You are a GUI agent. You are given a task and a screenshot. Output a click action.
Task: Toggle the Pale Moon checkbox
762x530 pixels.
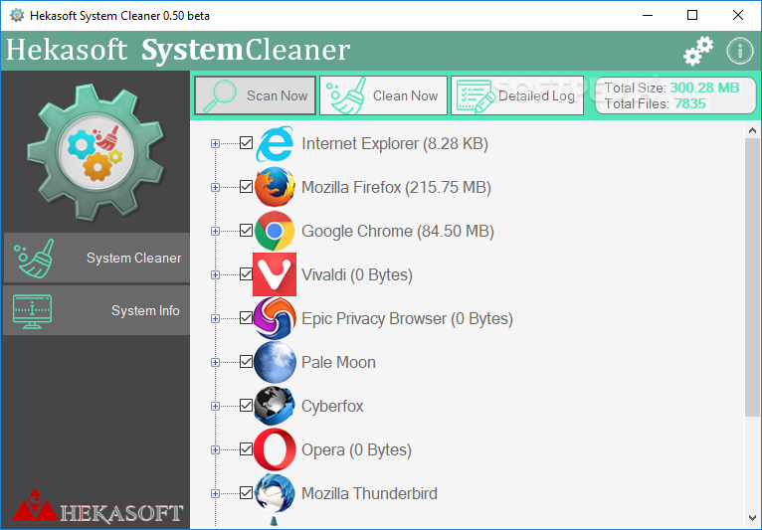pos(247,361)
